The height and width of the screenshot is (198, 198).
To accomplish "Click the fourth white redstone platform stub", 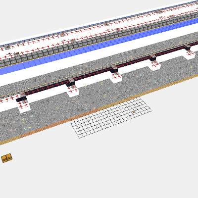I will pos(154,65).
